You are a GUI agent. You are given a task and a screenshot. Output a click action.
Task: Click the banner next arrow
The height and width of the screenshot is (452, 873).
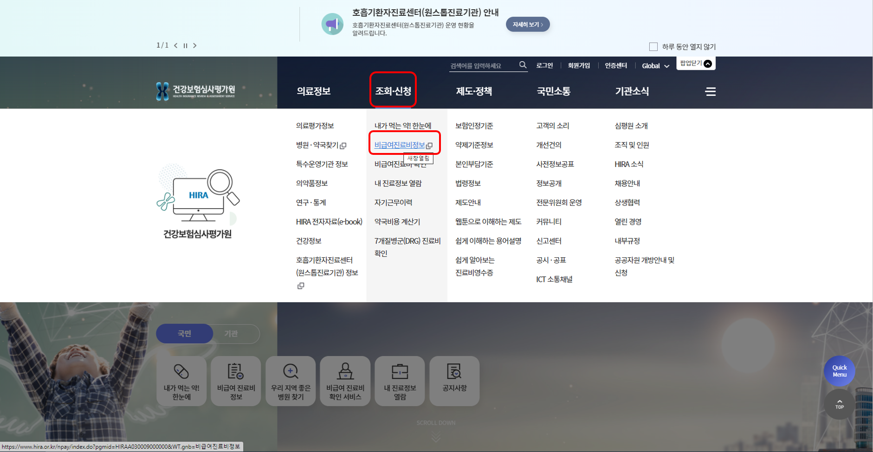pyautogui.click(x=195, y=45)
